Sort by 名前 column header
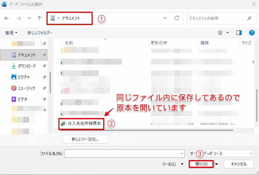Image resolution: width=259 pixels, height=175 pixels. [x=69, y=43]
